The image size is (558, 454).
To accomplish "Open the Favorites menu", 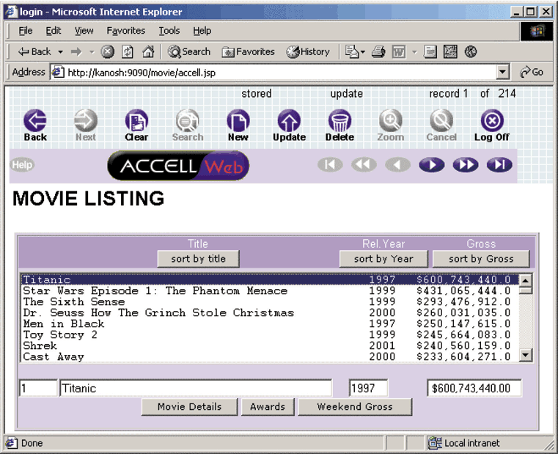I will pos(125,31).
